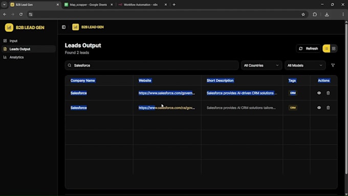Click the Short Description column header
The height and width of the screenshot is (196, 348).
(x=220, y=80)
